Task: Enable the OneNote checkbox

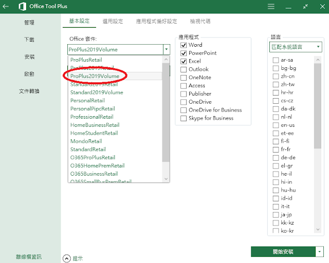Action: click(x=184, y=78)
